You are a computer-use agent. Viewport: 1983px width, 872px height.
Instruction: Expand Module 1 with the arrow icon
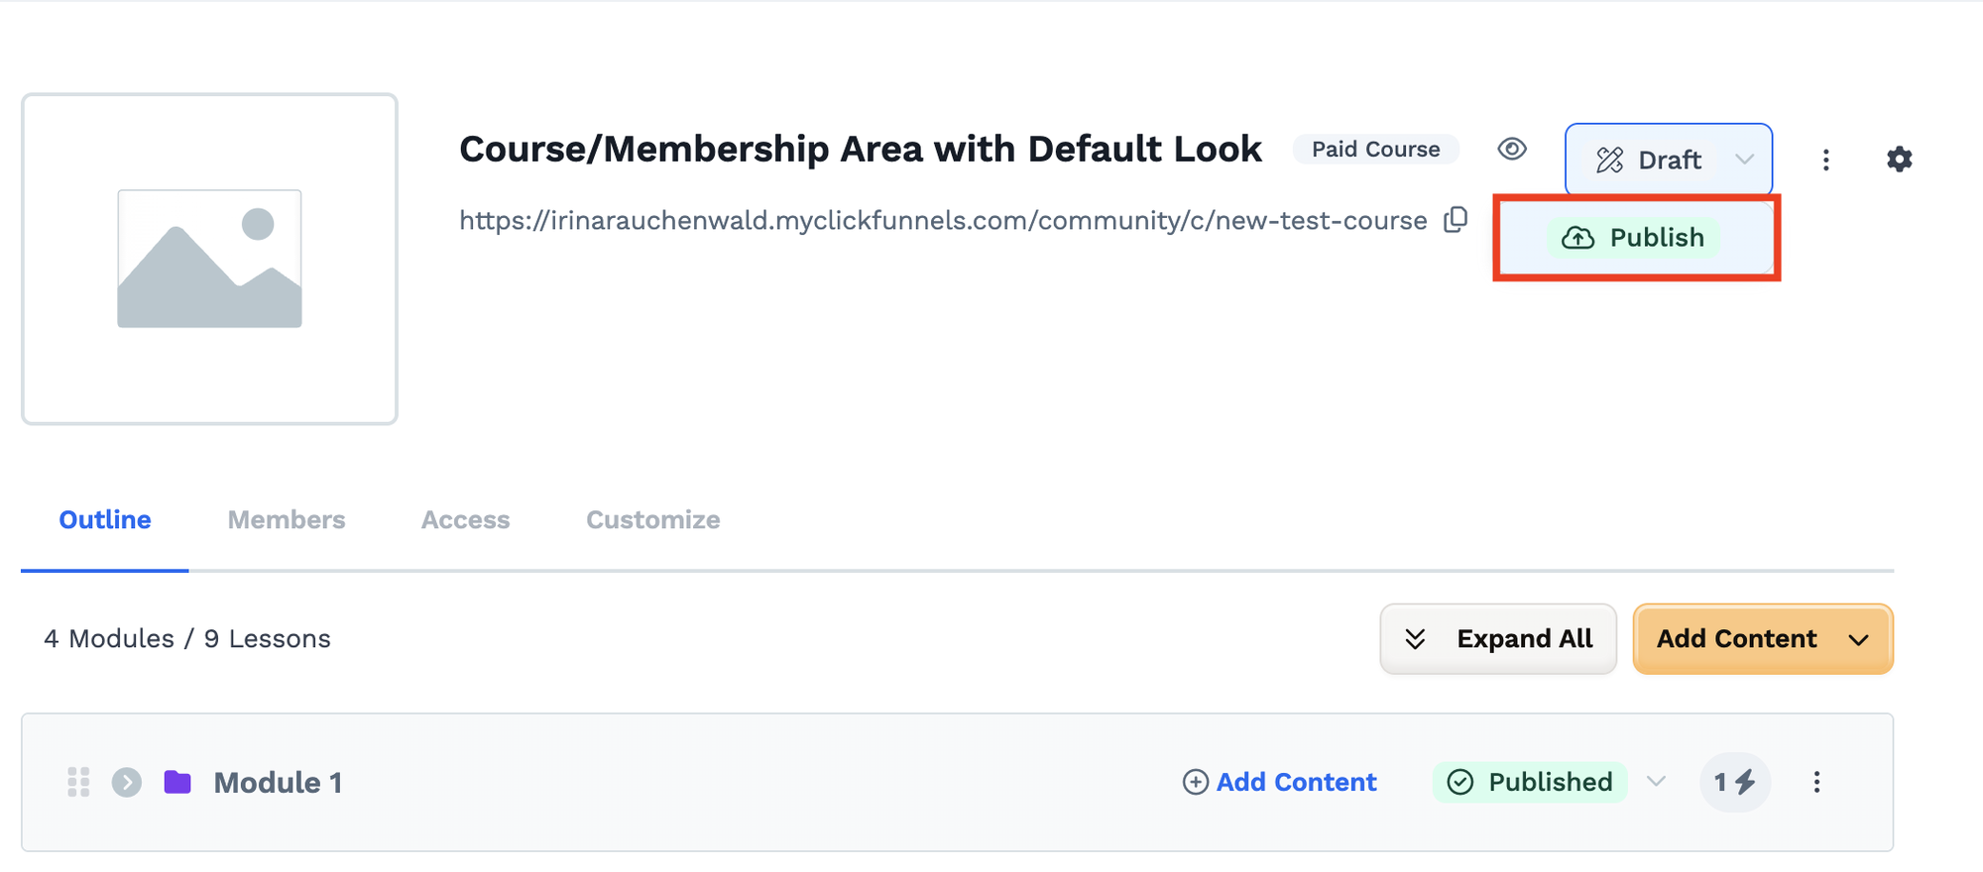126,782
